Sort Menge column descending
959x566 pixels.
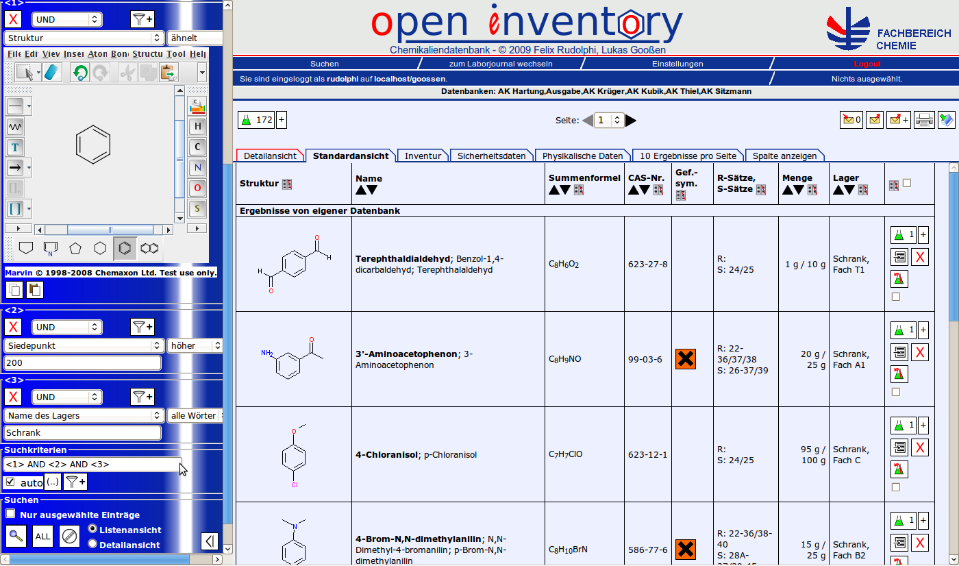tap(799, 190)
